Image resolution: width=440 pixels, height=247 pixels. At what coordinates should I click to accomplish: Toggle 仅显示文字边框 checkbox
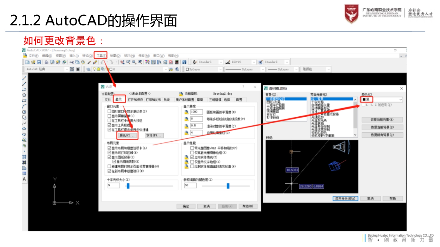pyautogui.click(x=192, y=162)
